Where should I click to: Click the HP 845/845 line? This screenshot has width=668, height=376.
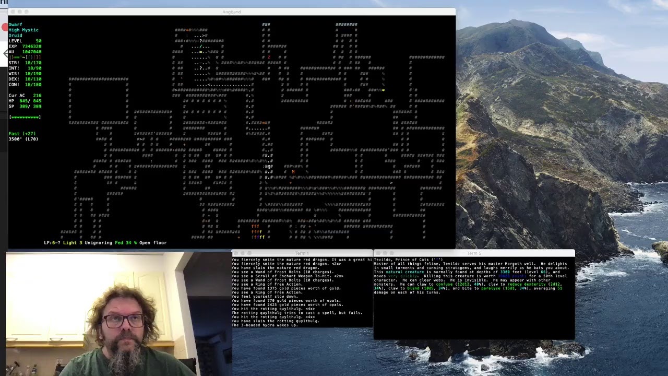click(x=25, y=101)
